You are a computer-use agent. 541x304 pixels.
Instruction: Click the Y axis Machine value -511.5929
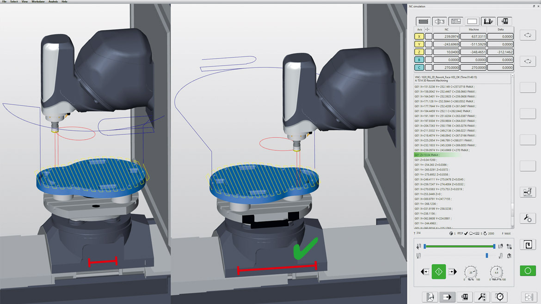tap(473, 44)
